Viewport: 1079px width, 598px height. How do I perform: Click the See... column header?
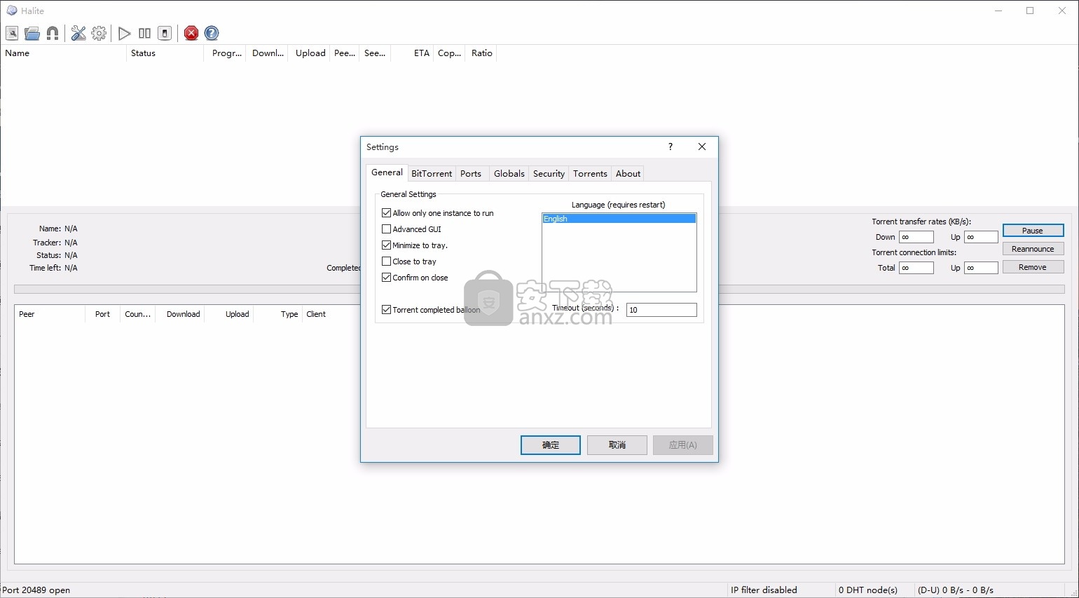[375, 53]
